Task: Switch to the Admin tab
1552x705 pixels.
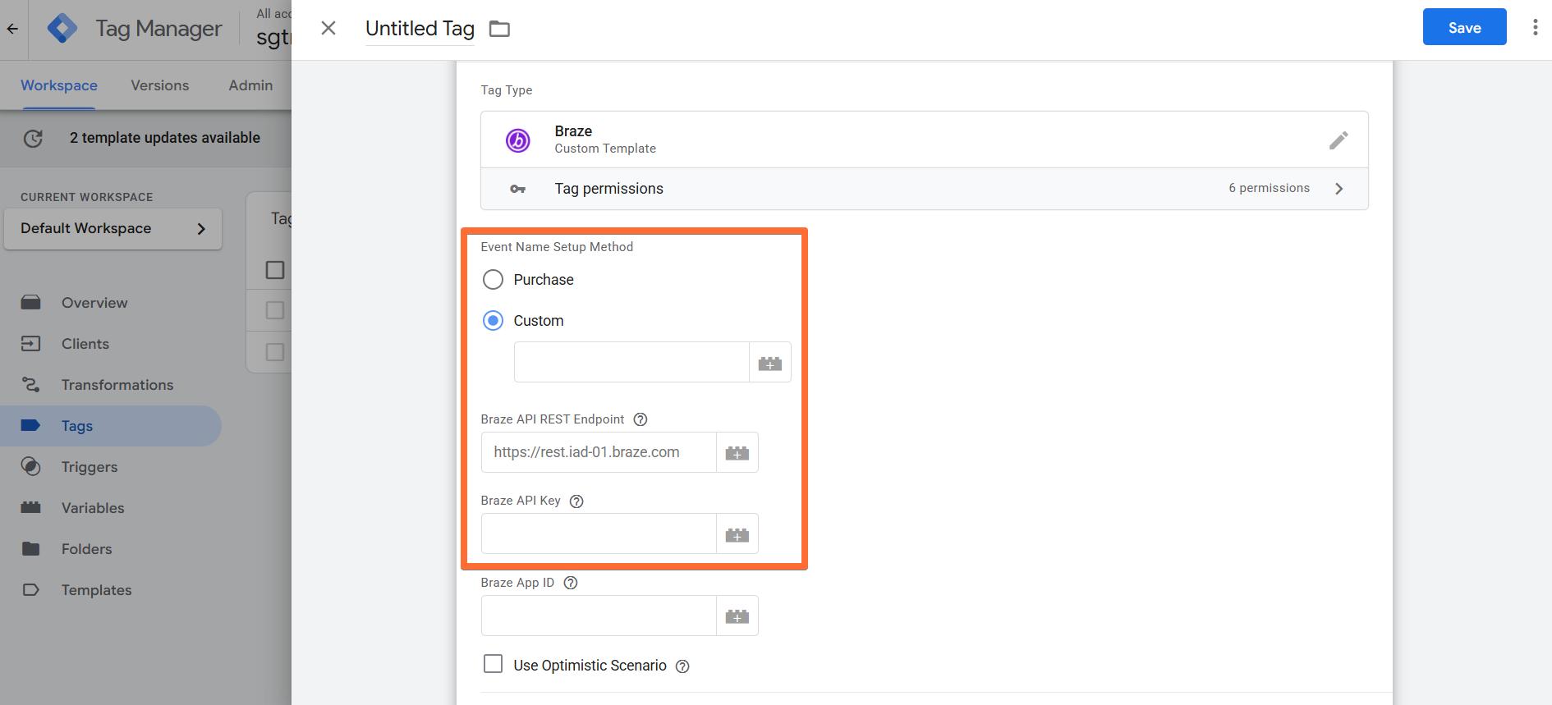Action: pyautogui.click(x=250, y=85)
